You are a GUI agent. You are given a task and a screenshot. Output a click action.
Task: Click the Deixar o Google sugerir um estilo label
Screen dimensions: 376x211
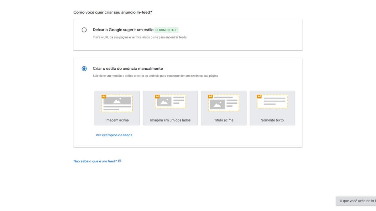123,30
